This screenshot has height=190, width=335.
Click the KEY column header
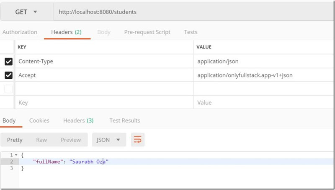pos(22,47)
